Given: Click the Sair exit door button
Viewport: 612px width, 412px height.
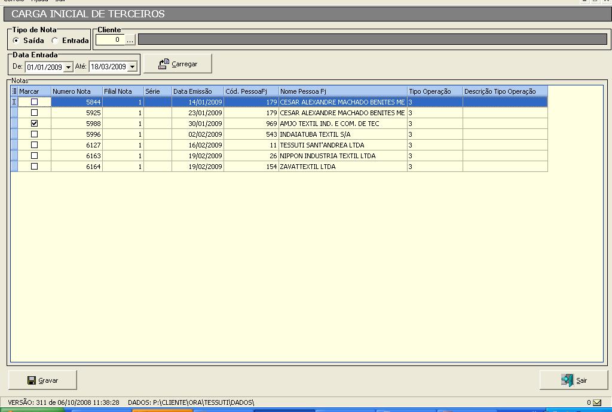Looking at the screenshot, I should click(574, 380).
